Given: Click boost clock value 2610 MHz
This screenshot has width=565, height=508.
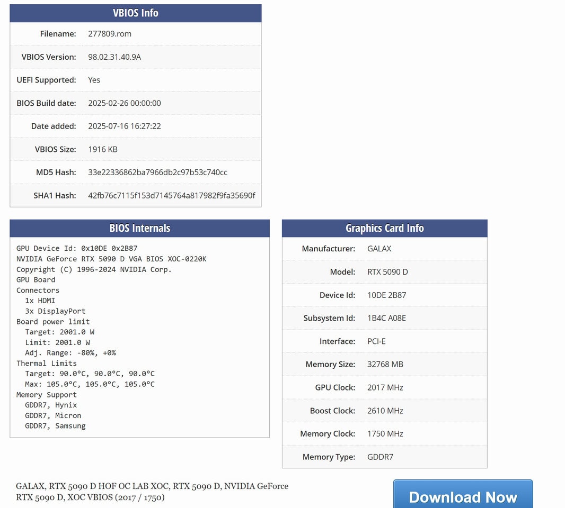Looking at the screenshot, I should tap(385, 411).
